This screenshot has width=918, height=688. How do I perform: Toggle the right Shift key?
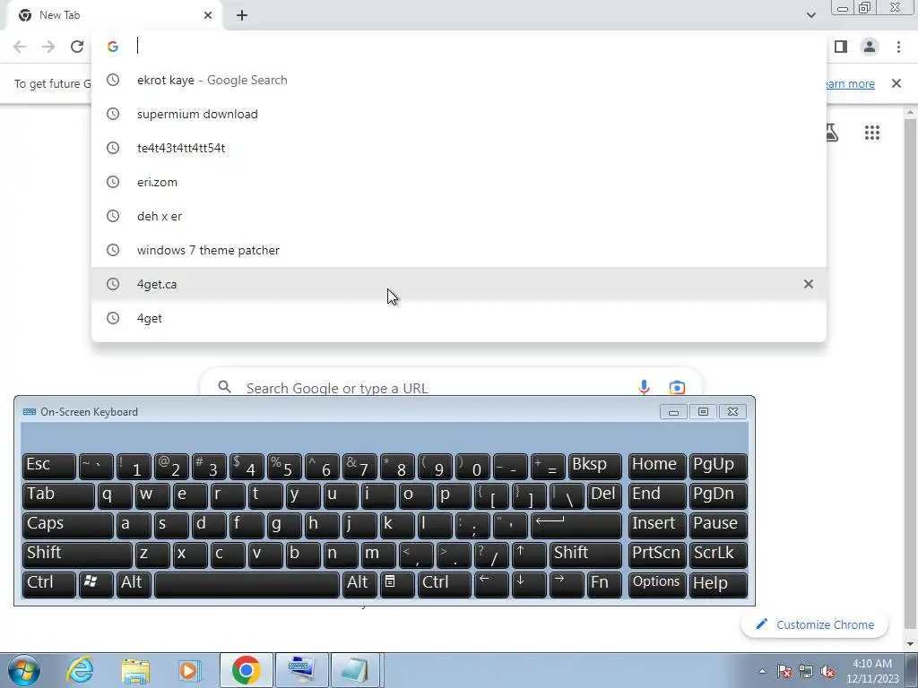click(x=585, y=555)
